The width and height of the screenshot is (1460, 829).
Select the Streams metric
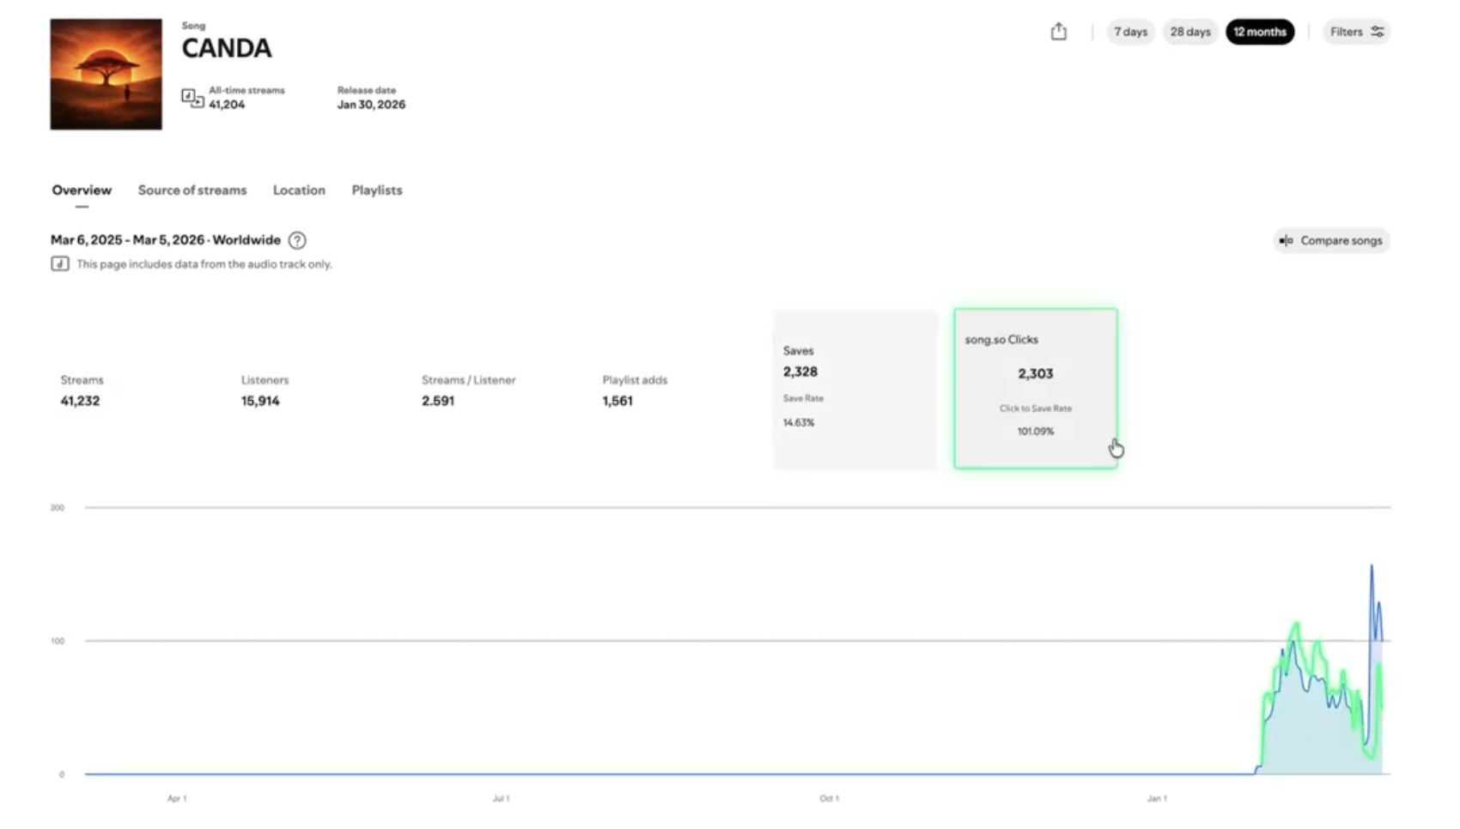pos(82,390)
